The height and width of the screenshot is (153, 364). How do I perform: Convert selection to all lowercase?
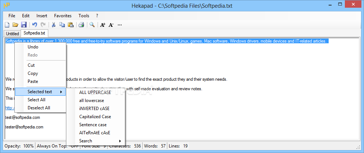(96, 101)
